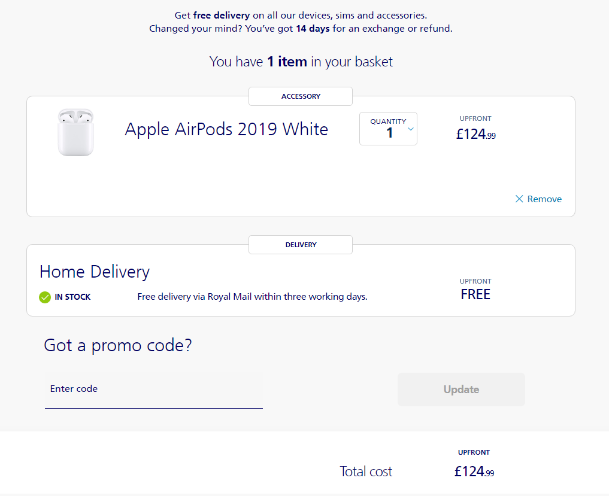Click the Home Delivery heading

coord(95,272)
